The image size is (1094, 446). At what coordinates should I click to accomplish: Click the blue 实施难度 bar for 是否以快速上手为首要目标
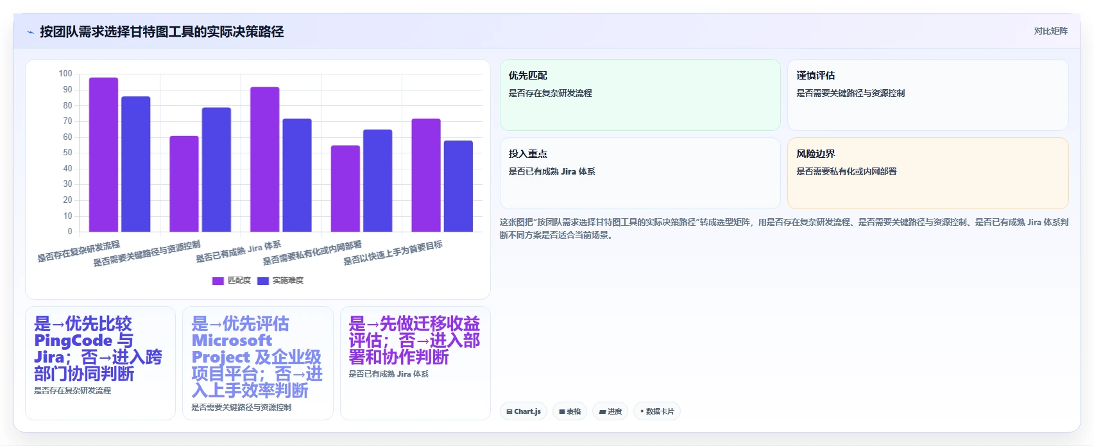458,186
